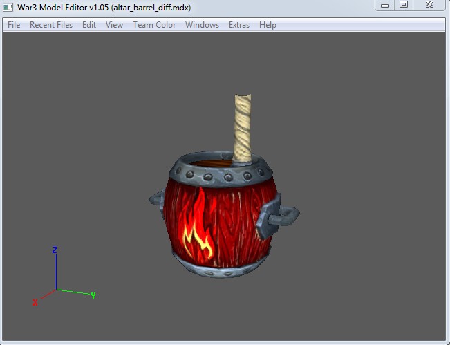Open the Edit menu
Screen dimensions: 450x345
coord(89,25)
